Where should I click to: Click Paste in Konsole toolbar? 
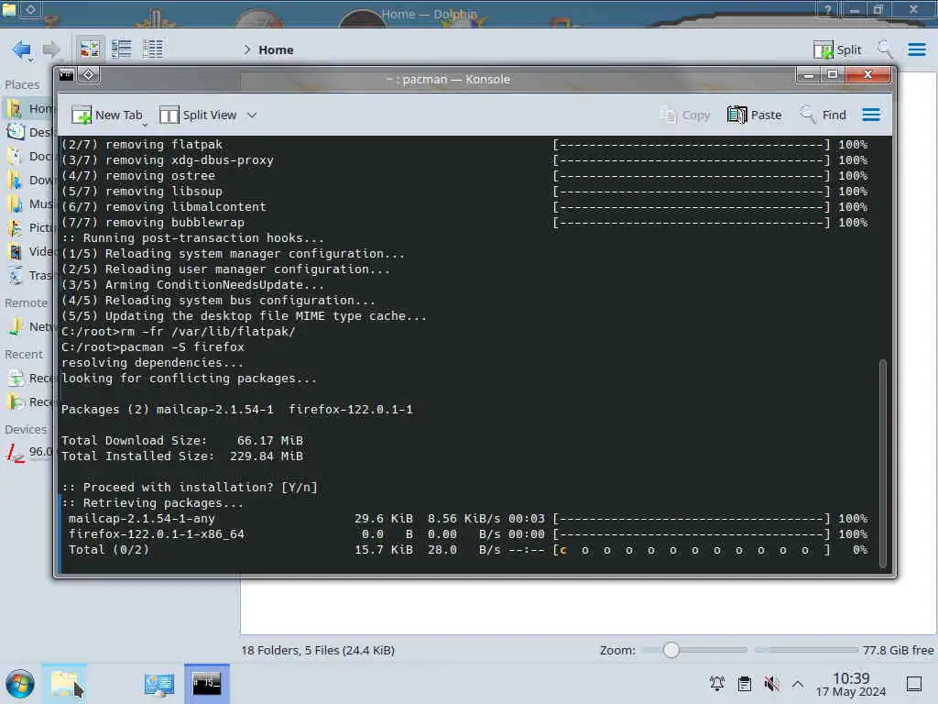tap(755, 115)
